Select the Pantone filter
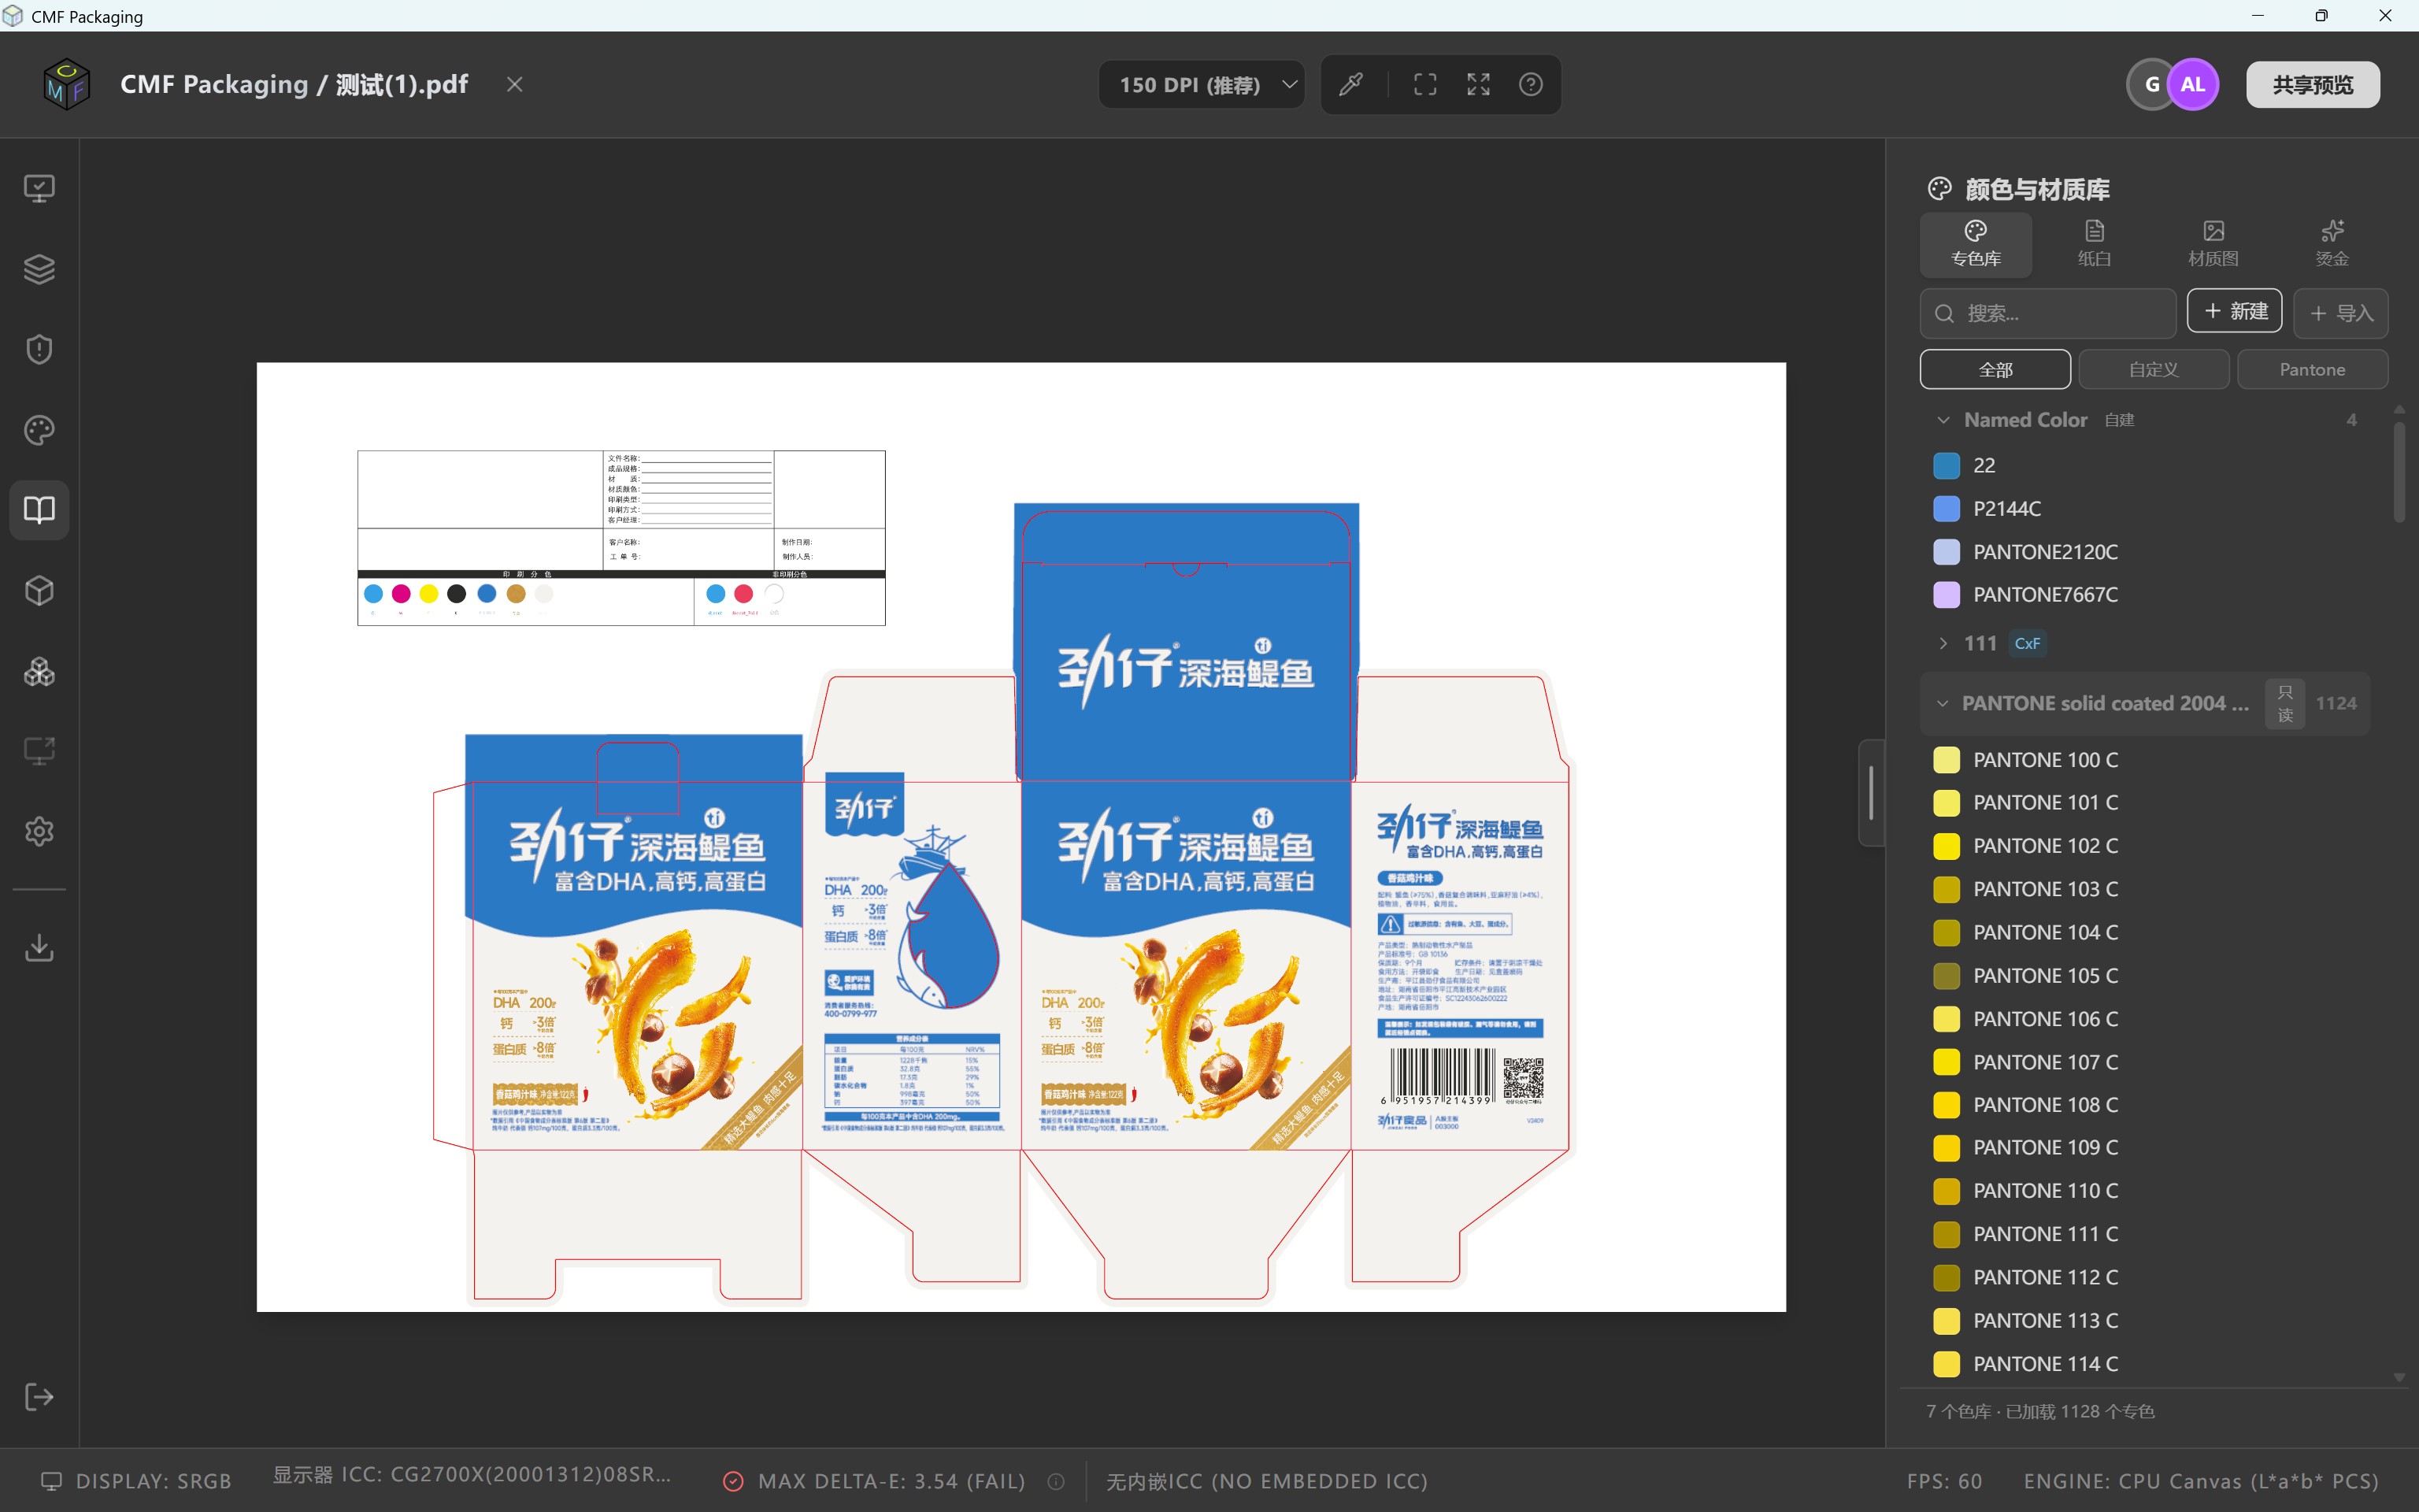The image size is (2419, 1512). point(2312,369)
